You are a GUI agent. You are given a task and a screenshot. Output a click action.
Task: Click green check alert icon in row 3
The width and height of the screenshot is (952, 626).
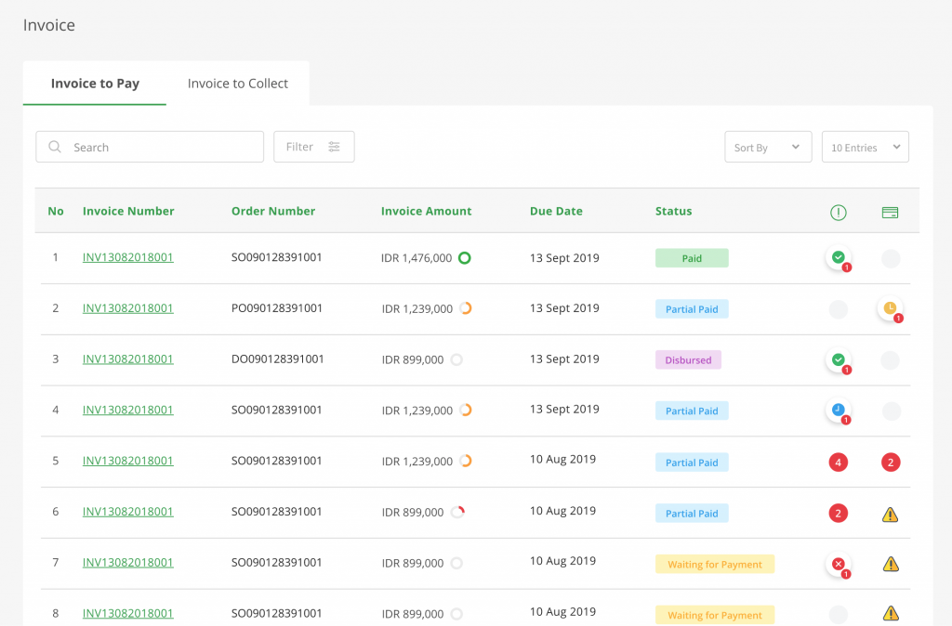click(839, 360)
